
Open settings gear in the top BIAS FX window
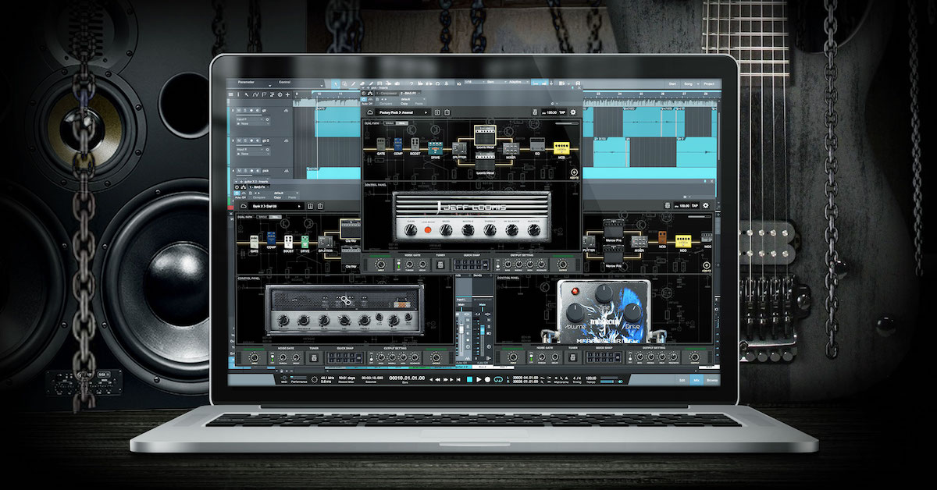[x=573, y=112]
